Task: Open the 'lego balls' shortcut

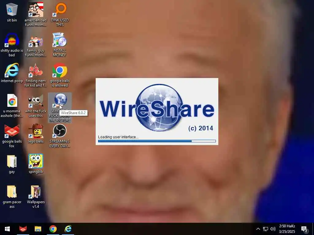Action: [36, 134]
